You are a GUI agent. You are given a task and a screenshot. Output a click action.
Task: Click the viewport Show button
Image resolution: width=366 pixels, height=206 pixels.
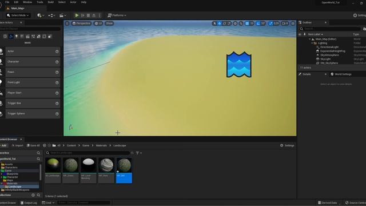109,23
